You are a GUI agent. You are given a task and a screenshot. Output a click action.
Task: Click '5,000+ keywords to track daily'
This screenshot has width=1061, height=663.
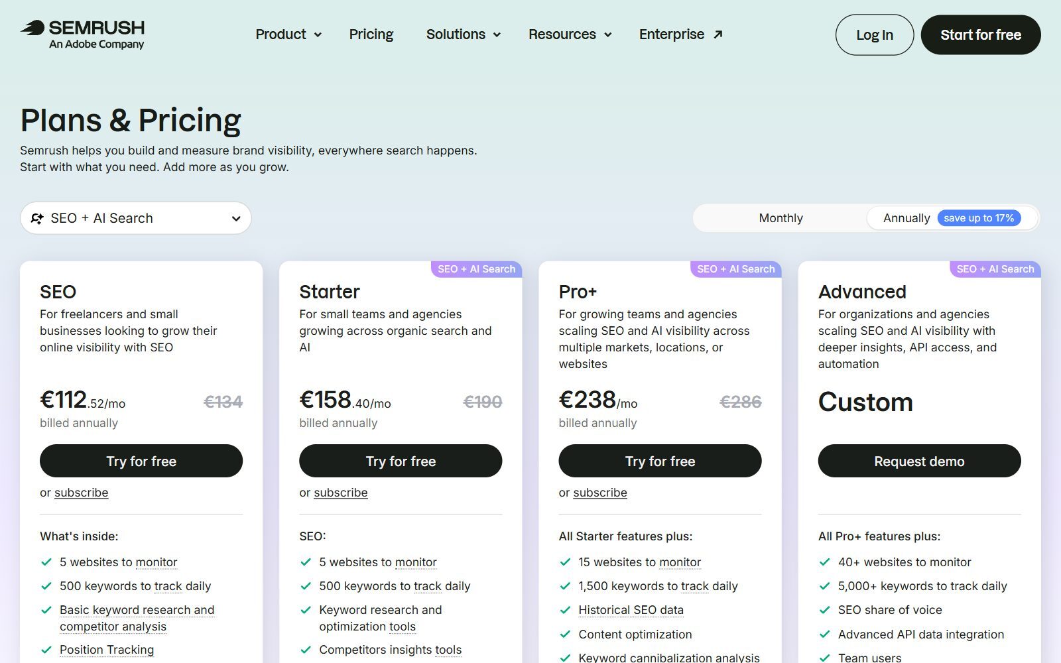(922, 586)
